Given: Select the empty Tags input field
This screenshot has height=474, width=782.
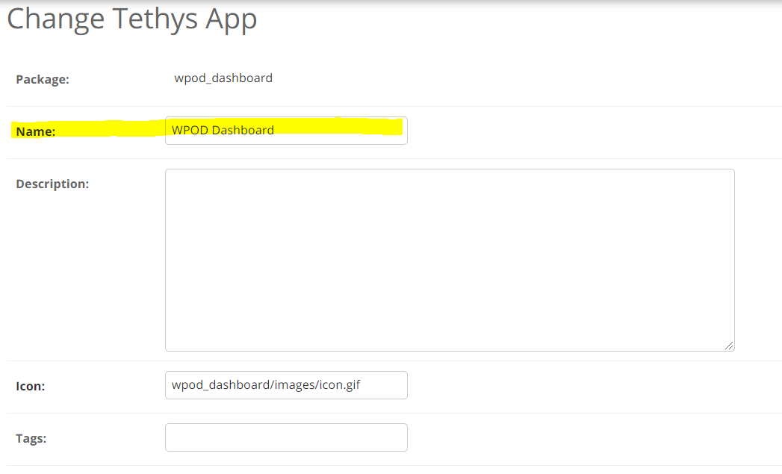Looking at the screenshot, I should [x=286, y=437].
